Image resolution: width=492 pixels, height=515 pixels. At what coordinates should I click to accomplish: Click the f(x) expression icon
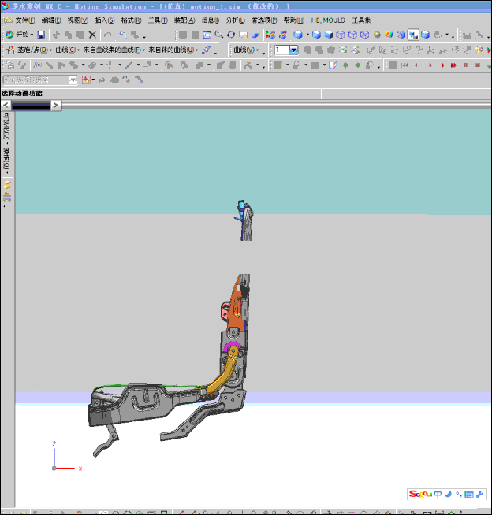pos(37,65)
